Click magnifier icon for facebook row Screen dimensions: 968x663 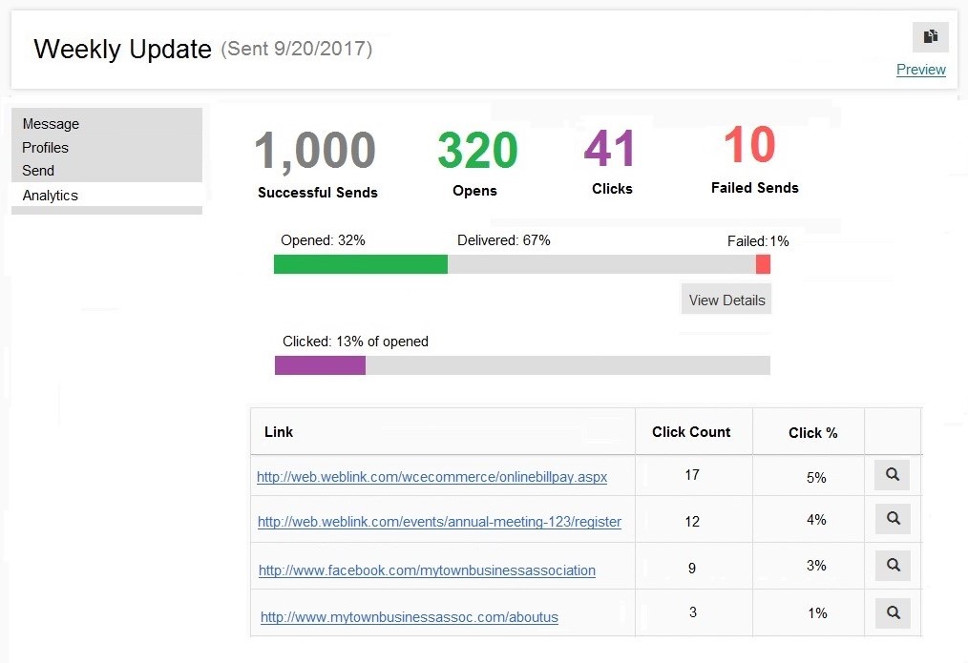pyautogui.click(x=893, y=565)
